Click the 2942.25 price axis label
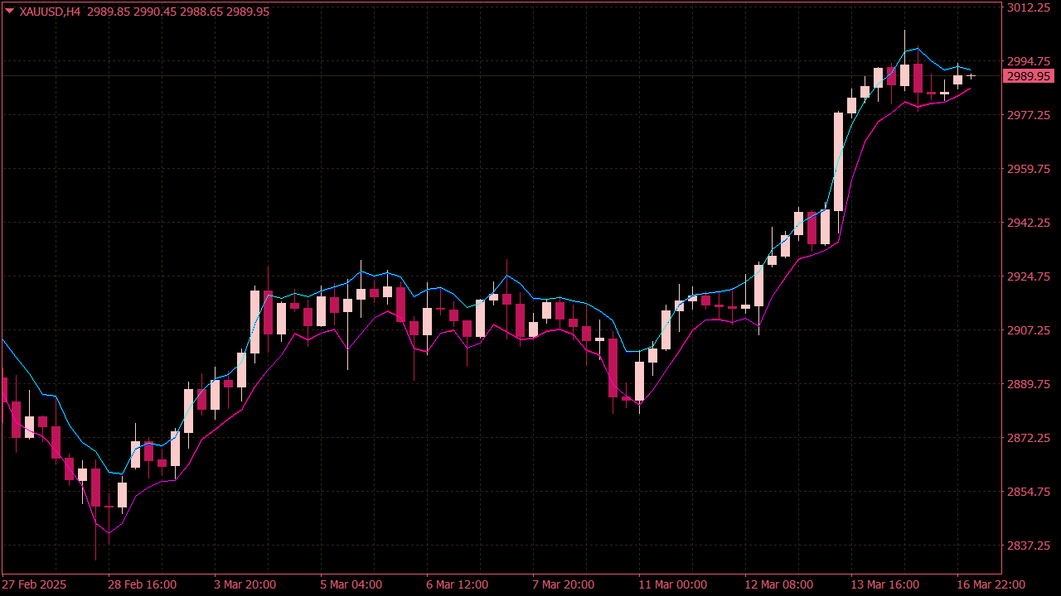 [x=1029, y=223]
